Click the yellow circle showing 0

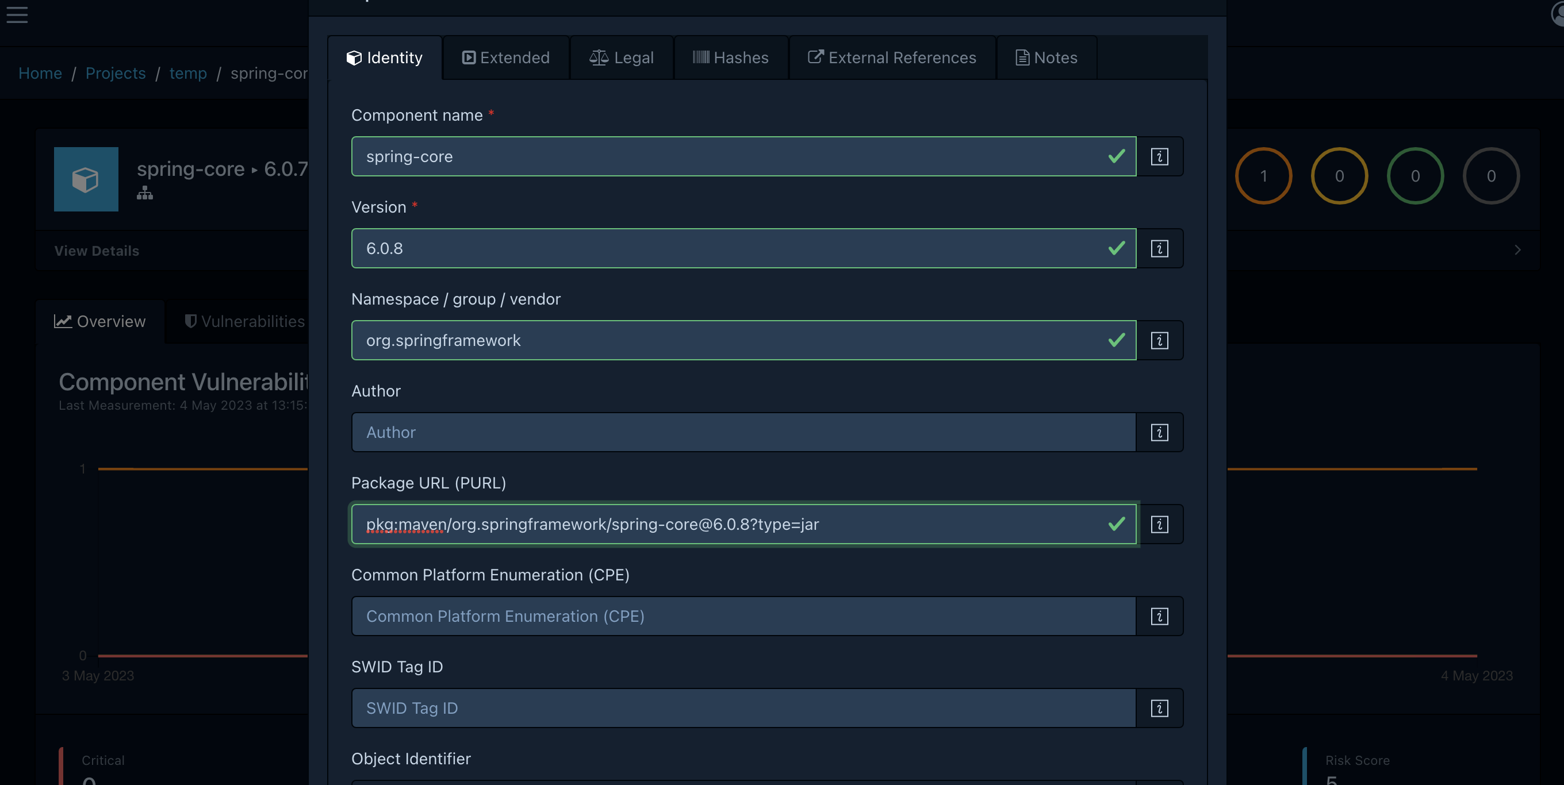coord(1339,176)
